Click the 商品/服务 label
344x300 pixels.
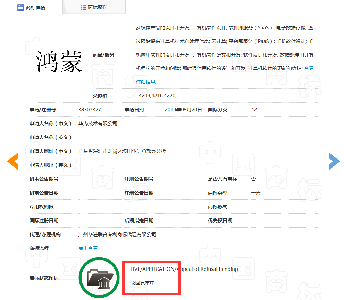(103, 55)
